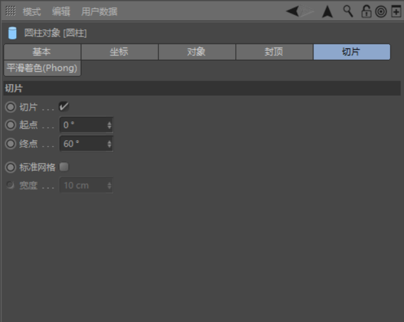Open the 编辑 menu
Screen dimensions: 404x322
pos(61,12)
